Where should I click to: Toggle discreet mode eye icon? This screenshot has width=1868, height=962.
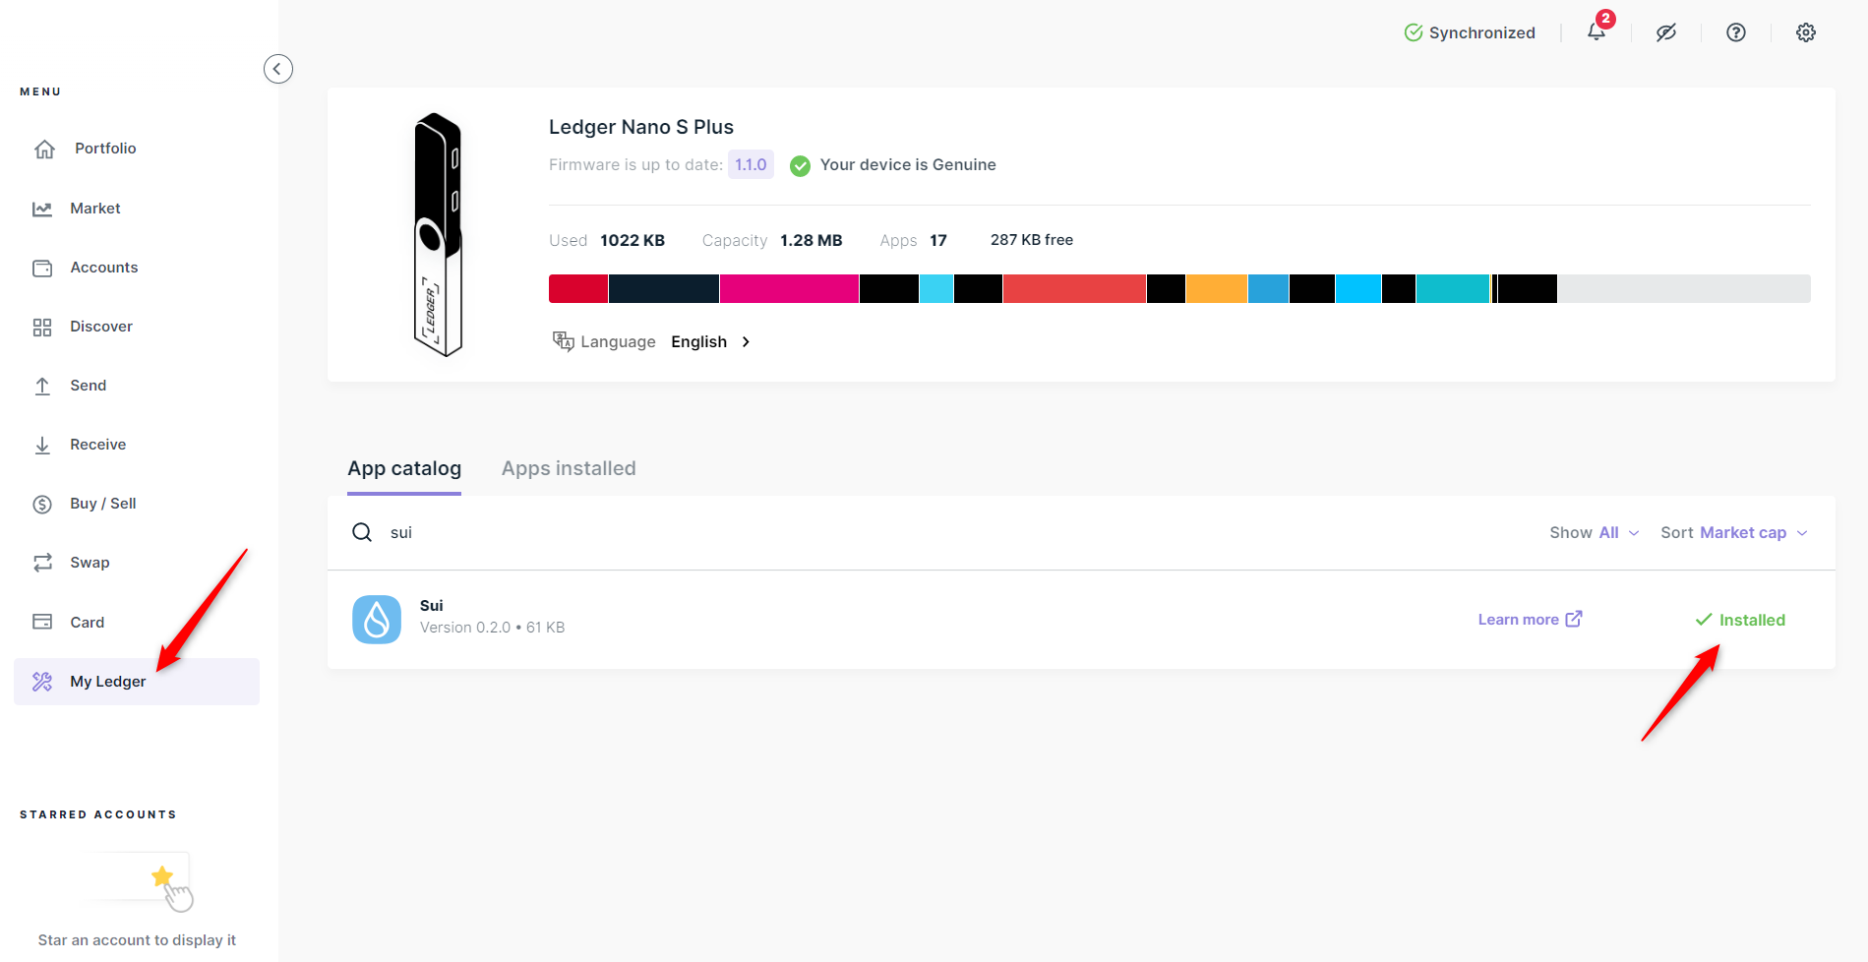coord(1666,32)
